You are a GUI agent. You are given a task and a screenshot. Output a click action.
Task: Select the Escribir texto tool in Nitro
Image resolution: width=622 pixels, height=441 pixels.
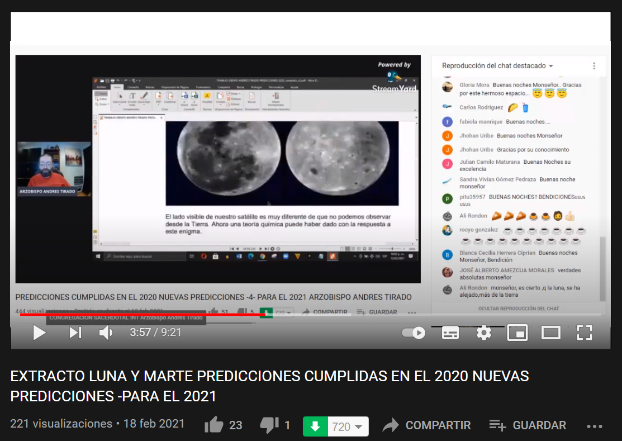(x=132, y=98)
